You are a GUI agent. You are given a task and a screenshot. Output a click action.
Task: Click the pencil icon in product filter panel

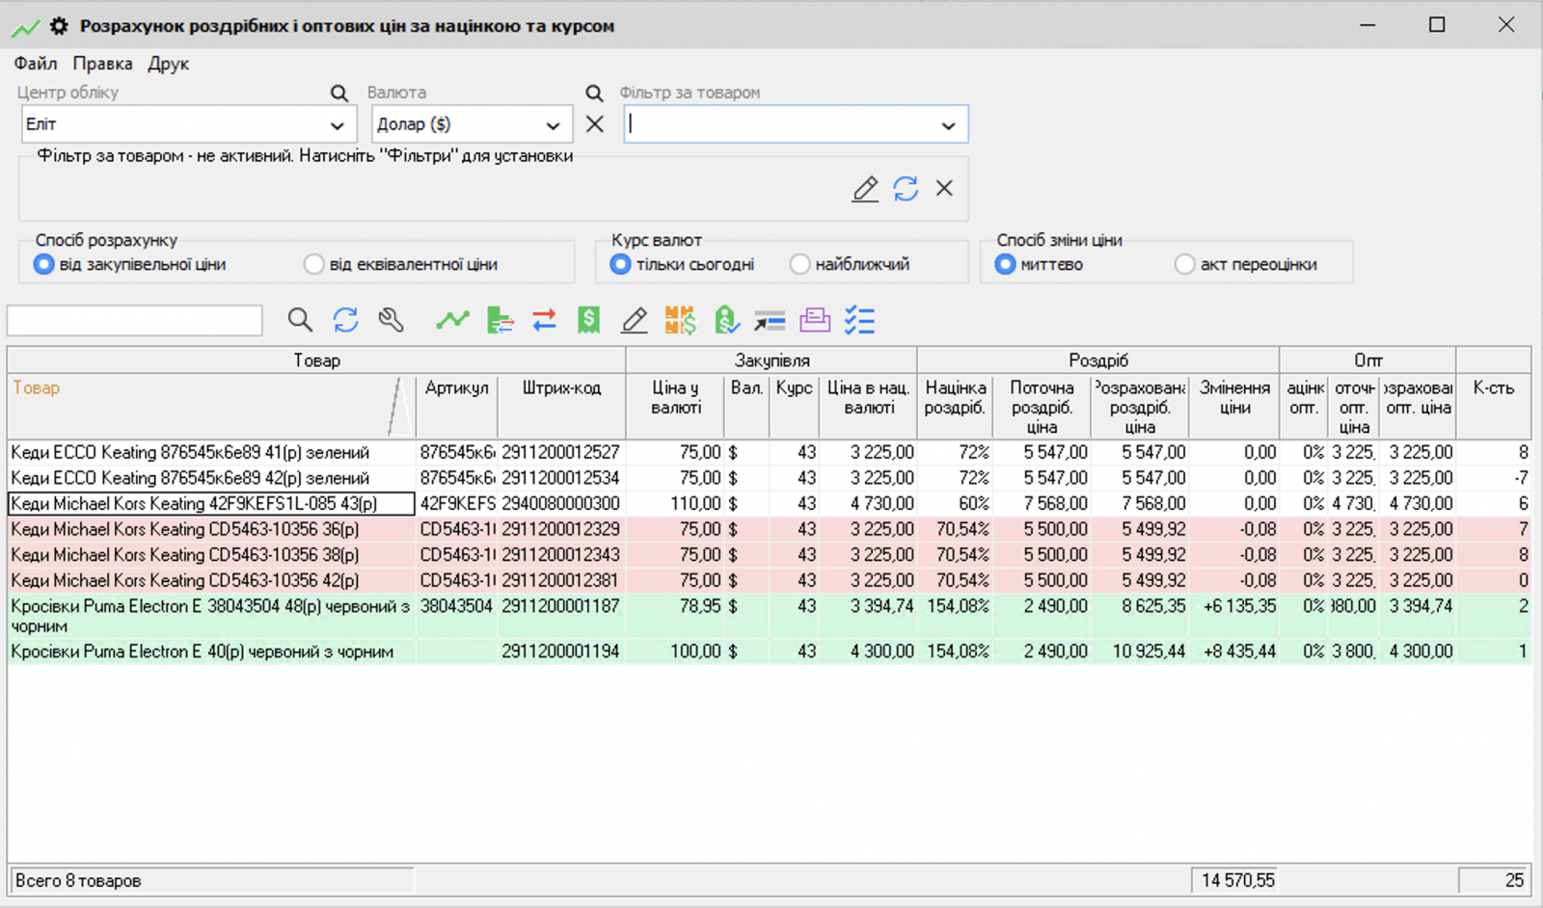coord(865,189)
